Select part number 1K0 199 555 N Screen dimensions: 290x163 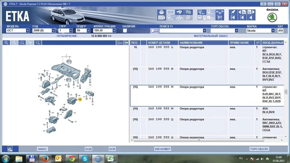tap(160, 69)
